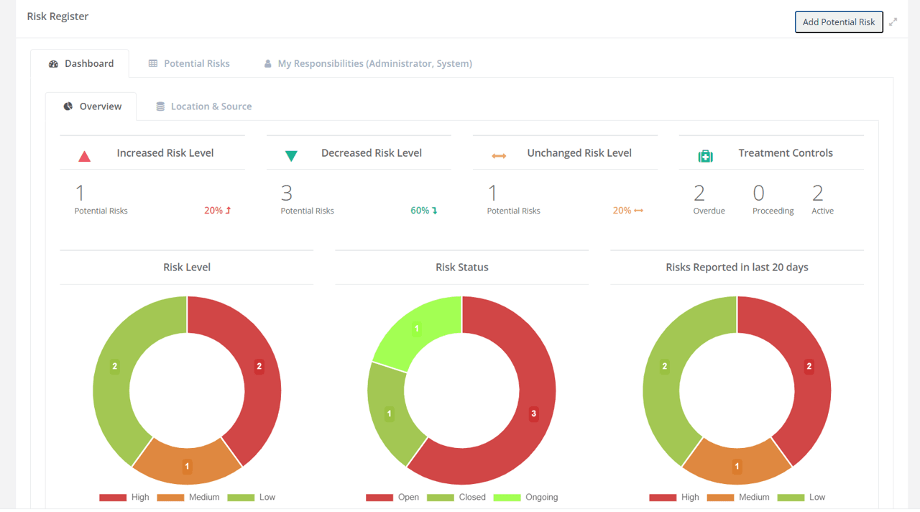Click the expand arrows icon near Add Potential Risk
The image size is (920, 512).
click(893, 22)
